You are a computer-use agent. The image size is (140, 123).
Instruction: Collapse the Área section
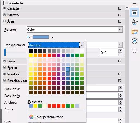(x=4, y=21)
